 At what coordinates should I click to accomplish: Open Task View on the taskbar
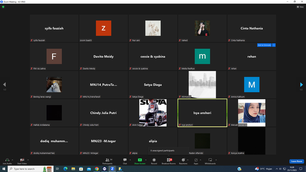(x=57, y=169)
